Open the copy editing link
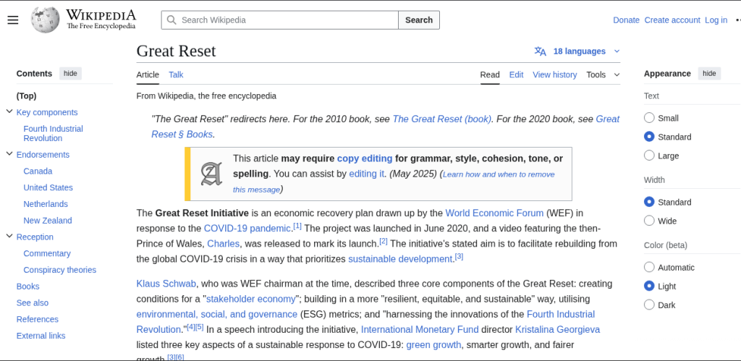The image size is (741, 361). pyautogui.click(x=365, y=158)
